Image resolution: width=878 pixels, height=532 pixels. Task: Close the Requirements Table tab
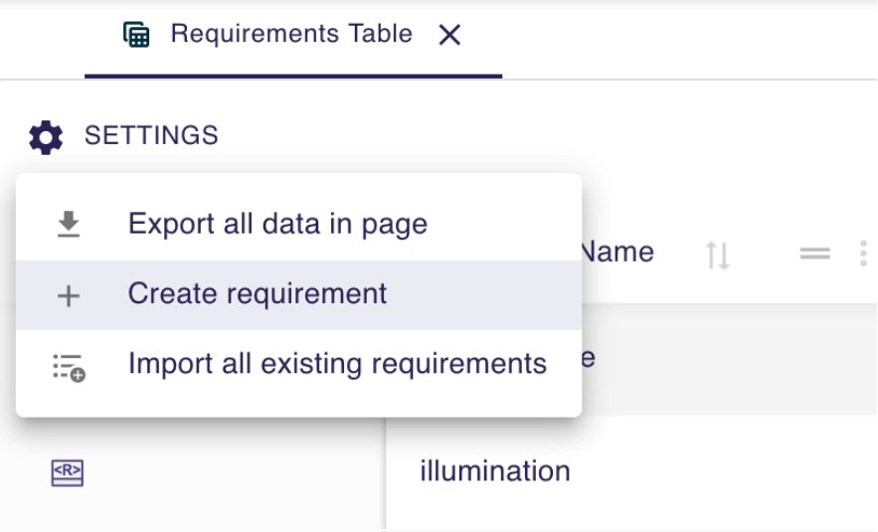[x=449, y=36]
